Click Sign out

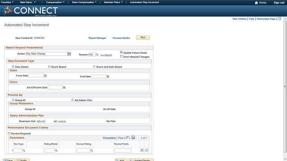tap(279, 3)
